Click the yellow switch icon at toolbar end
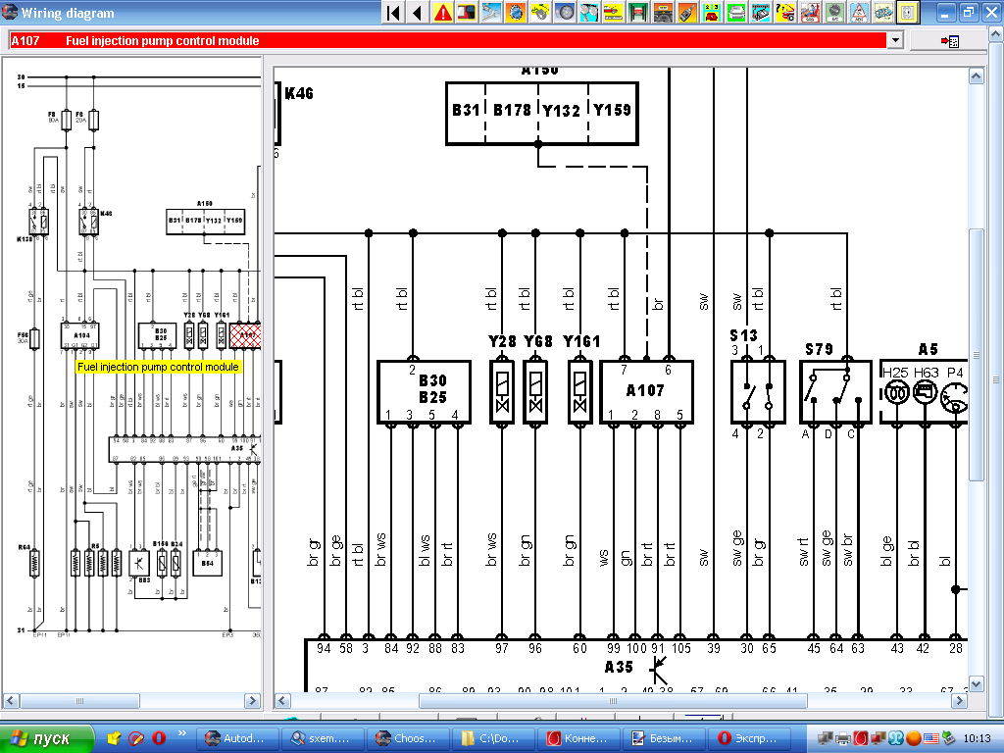The width and height of the screenshot is (1004, 753). pyautogui.click(x=908, y=12)
